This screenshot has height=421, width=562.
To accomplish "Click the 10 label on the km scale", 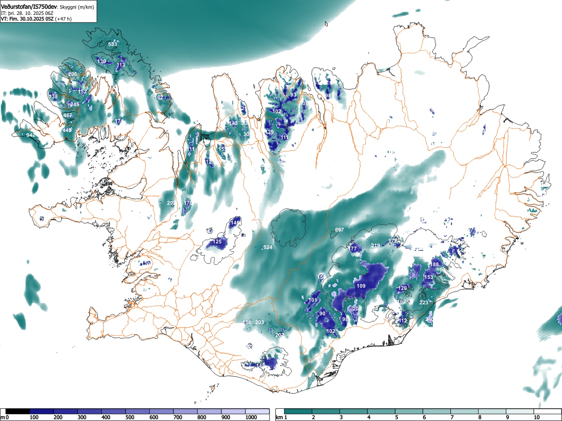I will (537, 417).
